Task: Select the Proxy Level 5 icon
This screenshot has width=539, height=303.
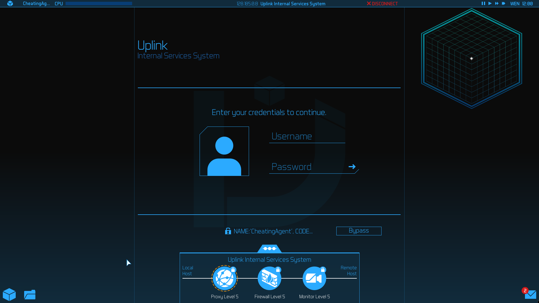Action: (225, 279)
